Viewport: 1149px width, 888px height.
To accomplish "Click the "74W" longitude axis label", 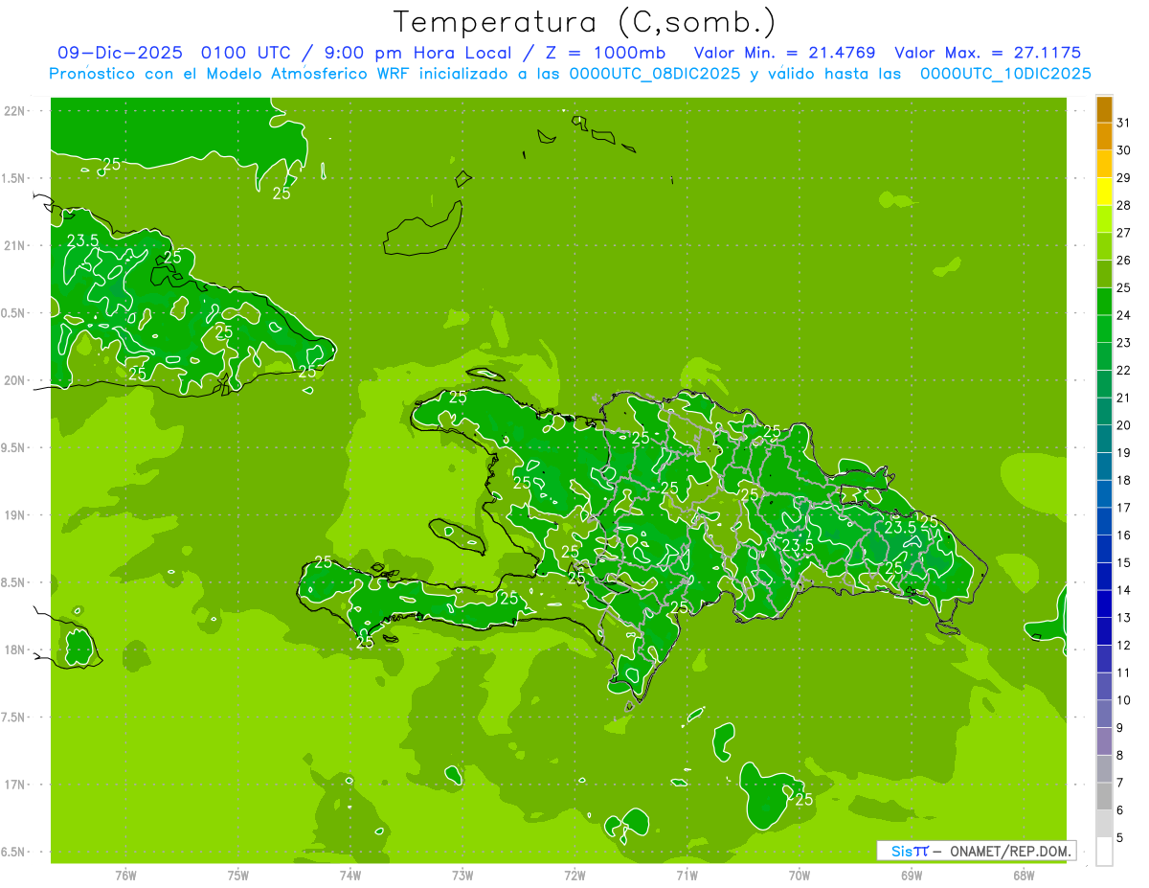I will pyautogui.click(x=350, y=875).
